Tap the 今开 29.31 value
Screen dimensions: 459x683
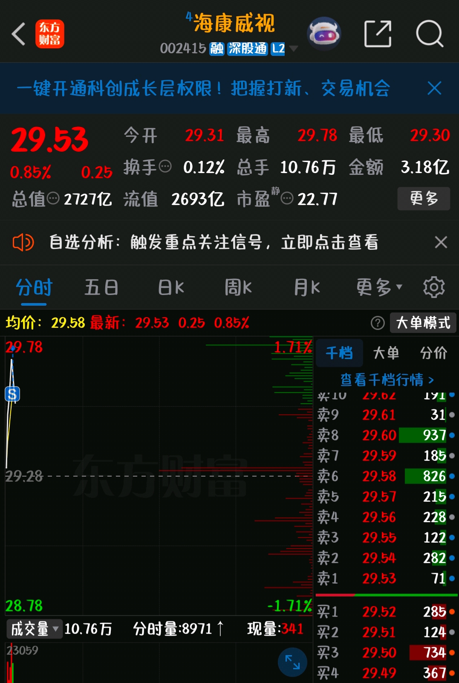pyautogui.click(x=204, y=136)
